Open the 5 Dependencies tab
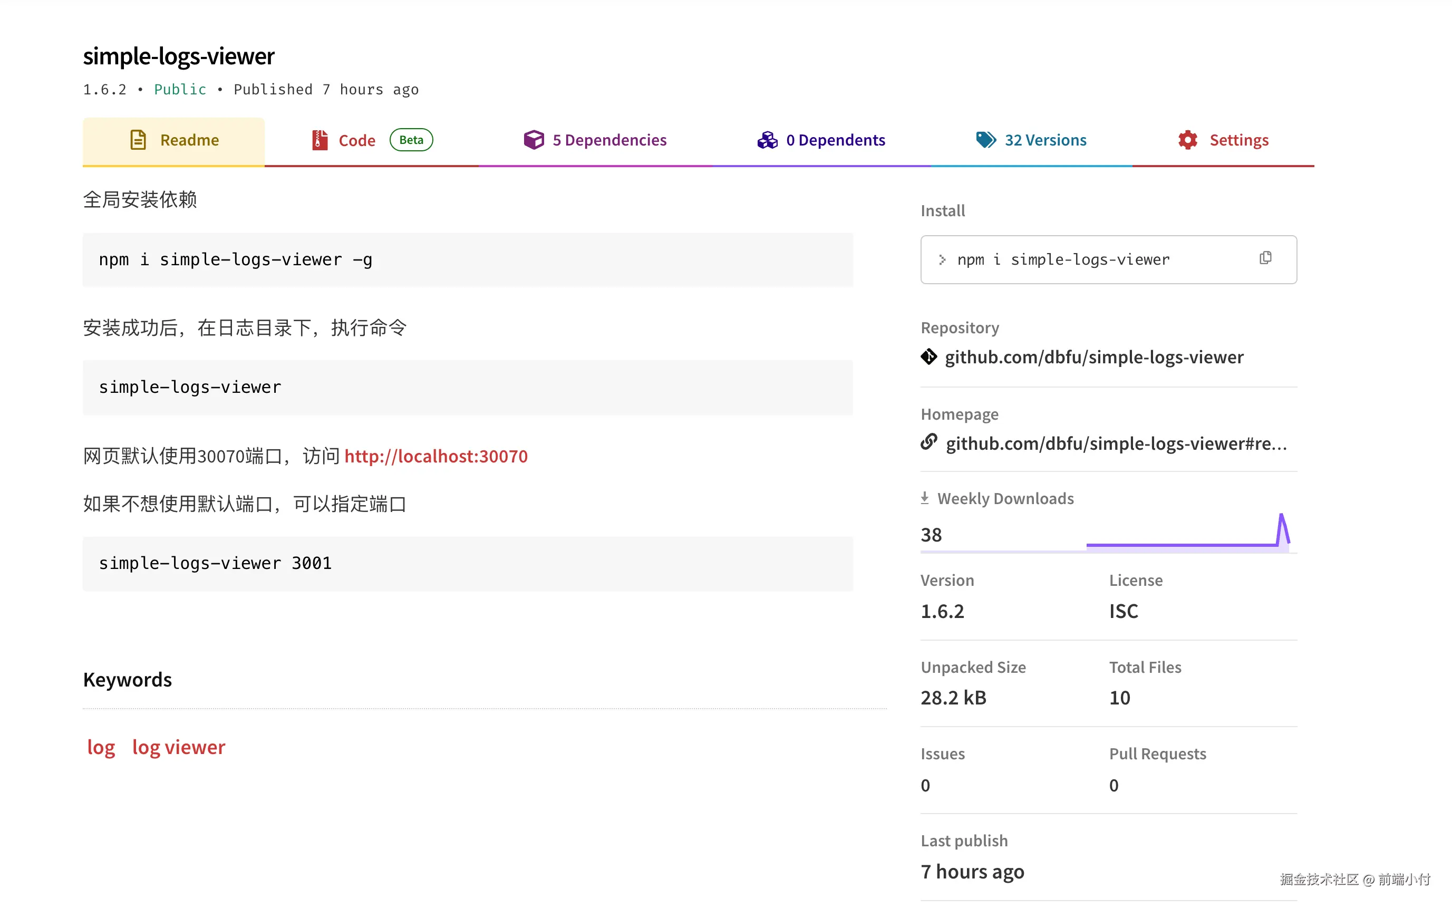1452x908 pixels. point(609,140)
